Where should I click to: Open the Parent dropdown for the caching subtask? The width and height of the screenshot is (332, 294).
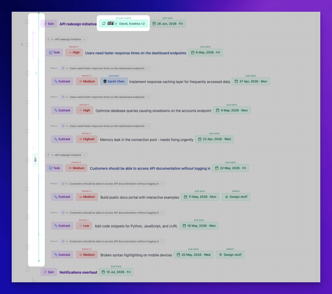(x=105, y=68)
